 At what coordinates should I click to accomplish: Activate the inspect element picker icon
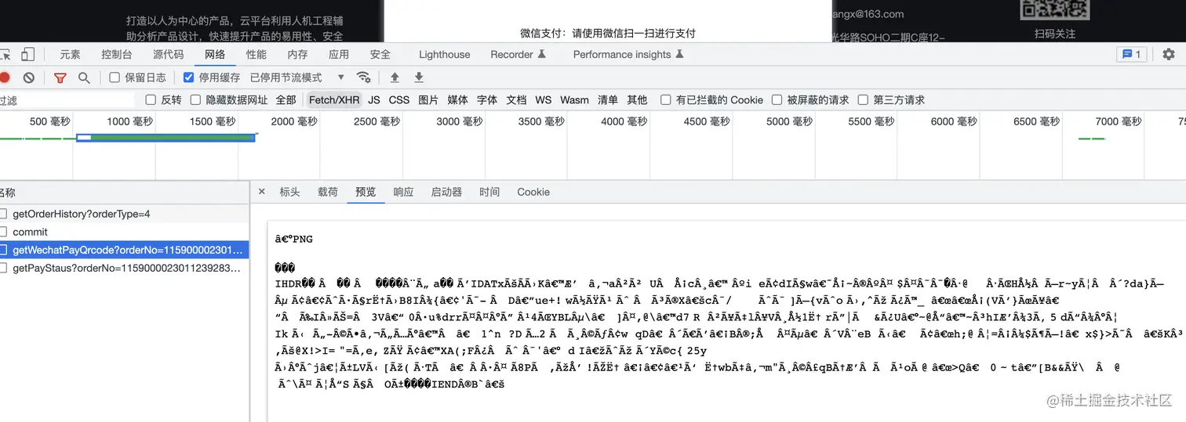click(x=5, y=55)
